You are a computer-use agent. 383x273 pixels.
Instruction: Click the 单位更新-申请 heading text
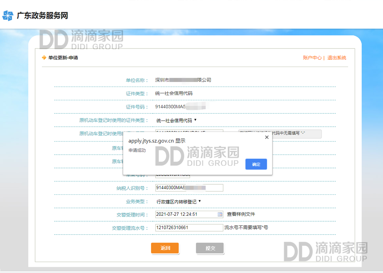pyautogui.click(x=63, y=58)
